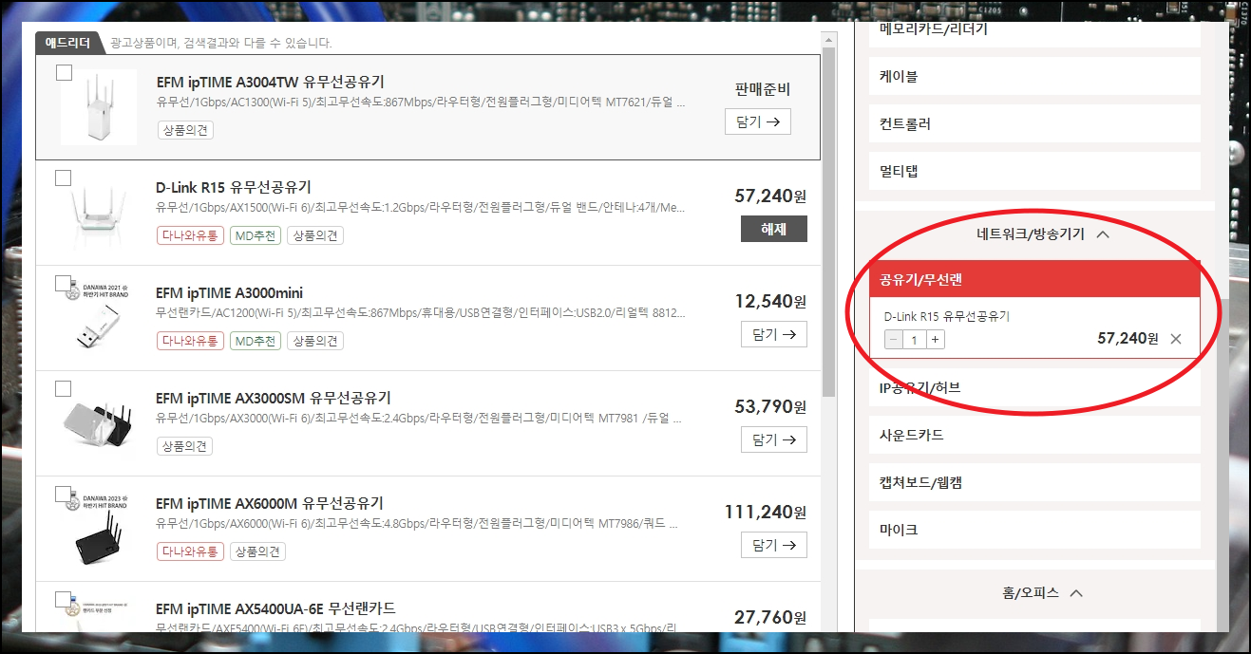Click 다나와유통 tag on ipTIME A3000mini
1251x654 pixels.
pos(189,341)
